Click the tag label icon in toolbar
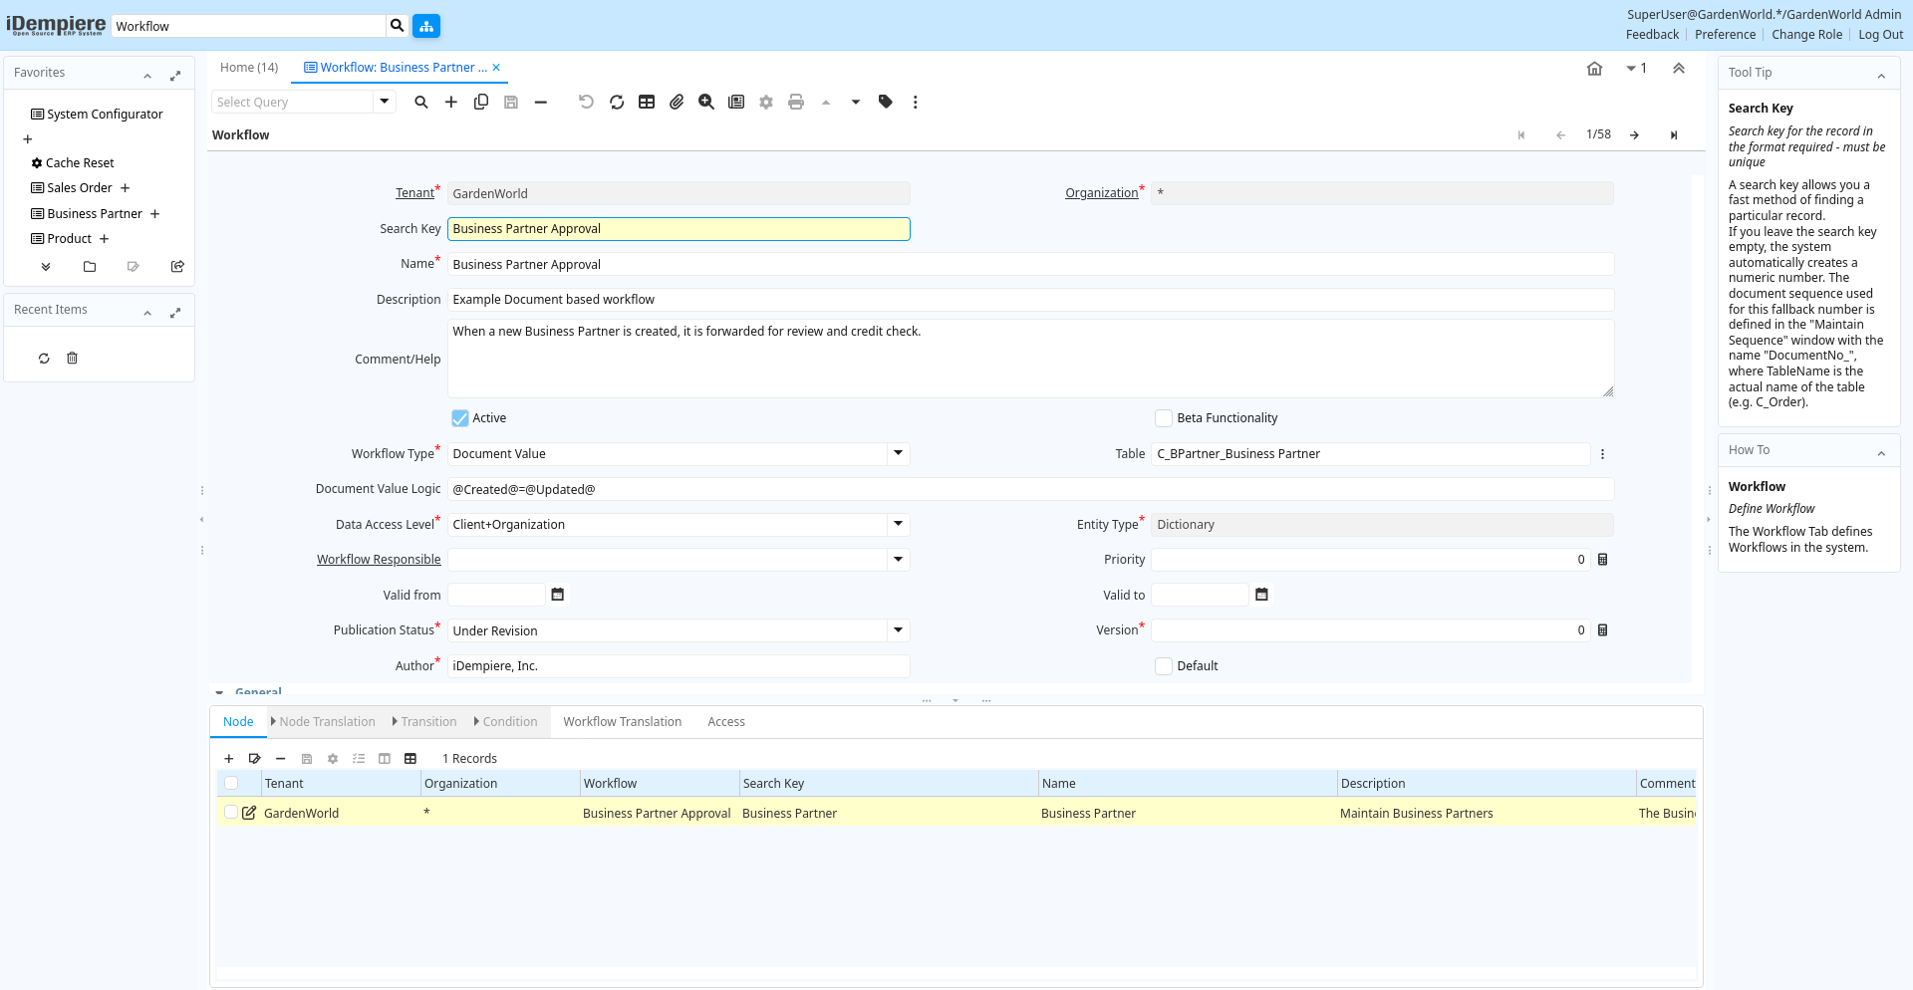Image resolution: width=1913 pixels, height=990 pixels. click(x=886, y=102)
